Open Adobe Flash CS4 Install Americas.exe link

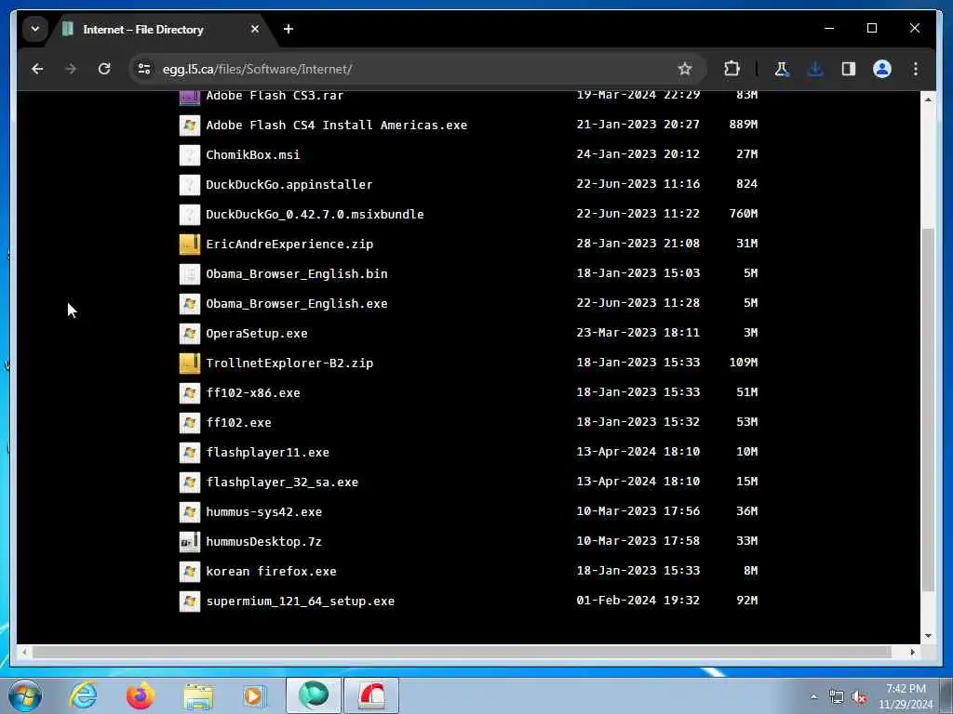(x=337, y=126)
